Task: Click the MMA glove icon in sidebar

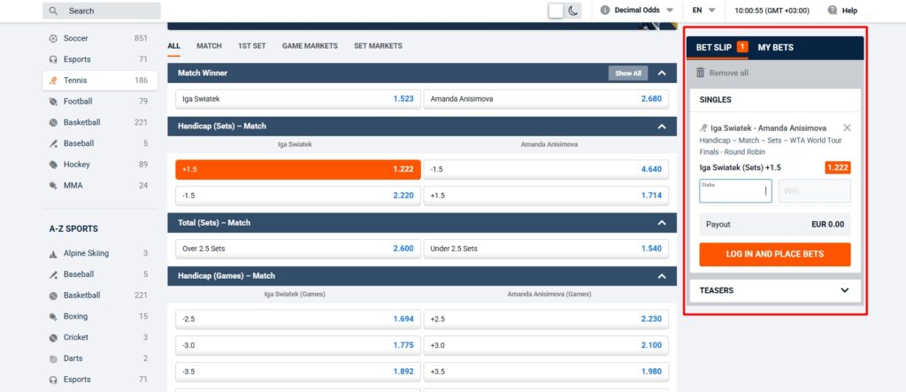Action: coord(54,186)
